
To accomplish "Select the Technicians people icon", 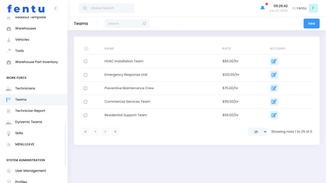I will point(9,88).
